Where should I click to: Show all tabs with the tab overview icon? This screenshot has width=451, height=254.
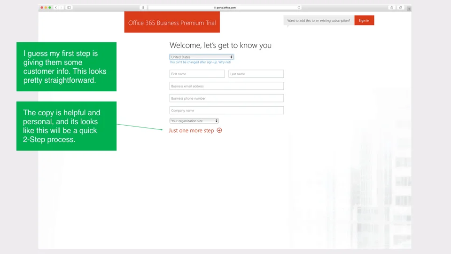point(400,8)
